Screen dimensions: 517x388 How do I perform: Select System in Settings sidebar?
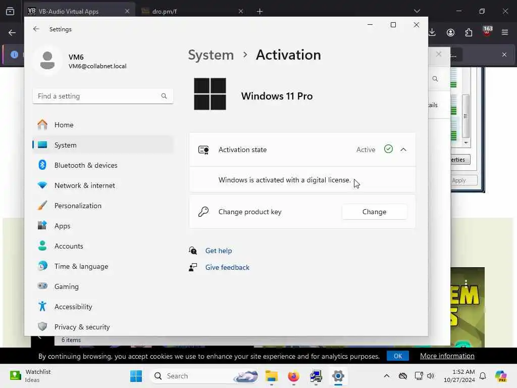coord(103,145)
